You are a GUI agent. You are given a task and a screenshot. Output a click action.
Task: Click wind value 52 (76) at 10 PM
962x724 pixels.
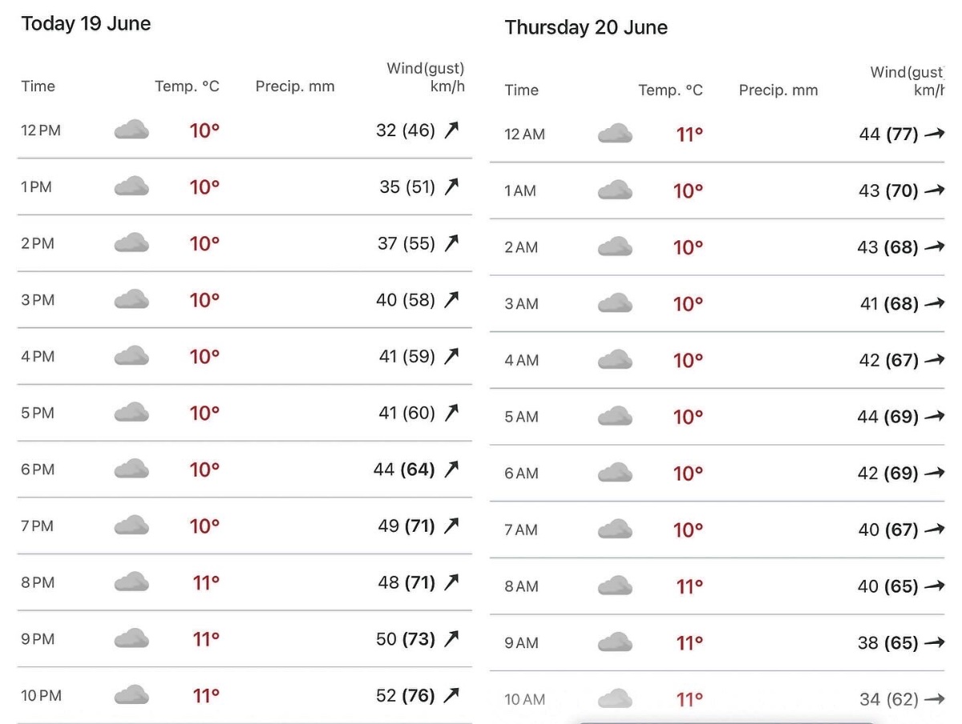(406, 695)
